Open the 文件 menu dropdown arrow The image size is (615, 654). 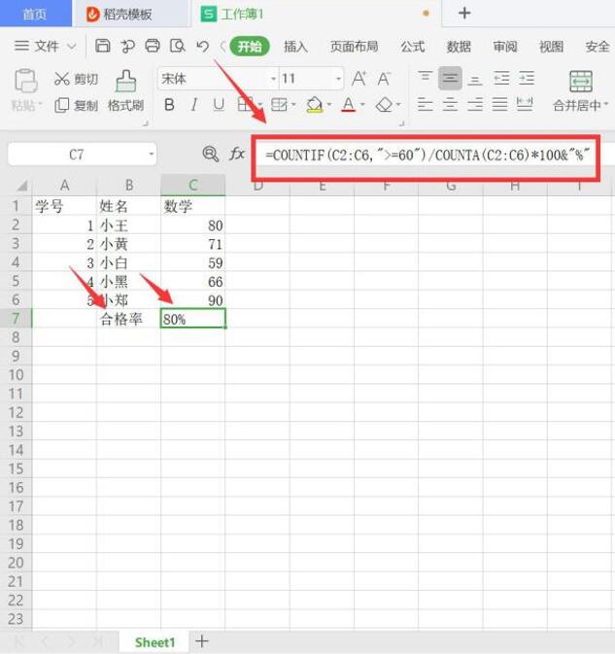click(x=71, y=46)
